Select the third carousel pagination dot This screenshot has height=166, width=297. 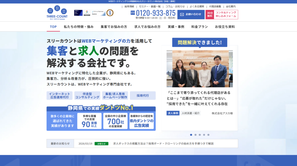(x=200, y=135)
